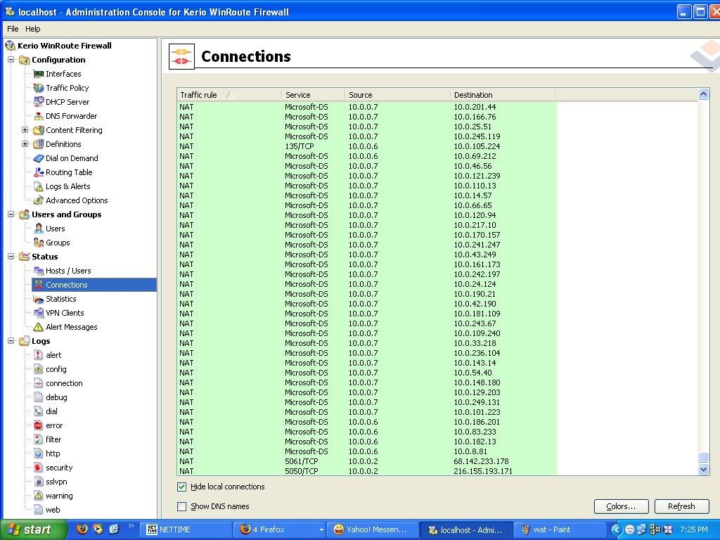The image size is (720, 540).
Task: Click the Groups icon in tree
Action: [39, 243]
